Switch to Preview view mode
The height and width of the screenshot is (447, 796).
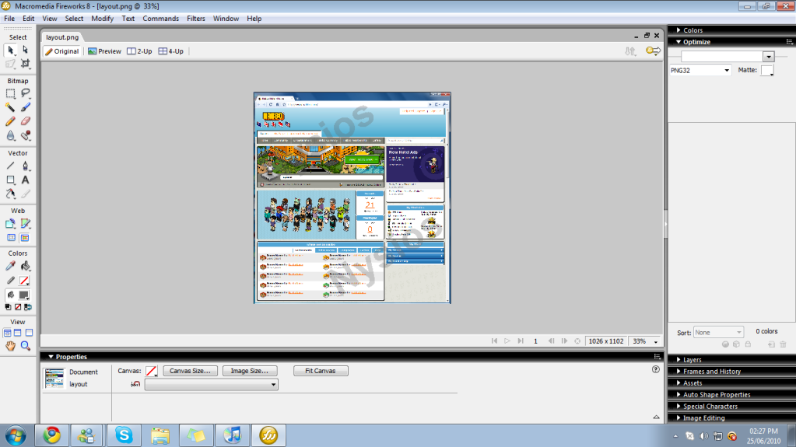[x=104, y=51]
